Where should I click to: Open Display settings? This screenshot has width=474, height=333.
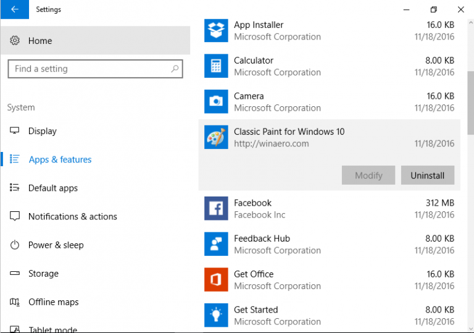pyautogui.click(x=42, y=131)
